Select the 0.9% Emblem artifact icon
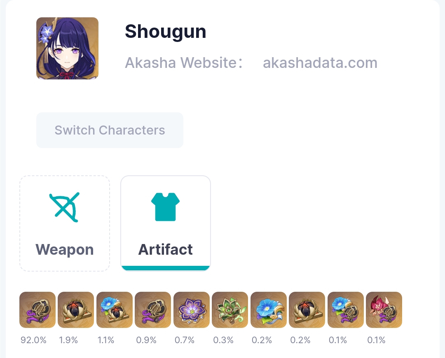445x358 pixels. [153, 310]
